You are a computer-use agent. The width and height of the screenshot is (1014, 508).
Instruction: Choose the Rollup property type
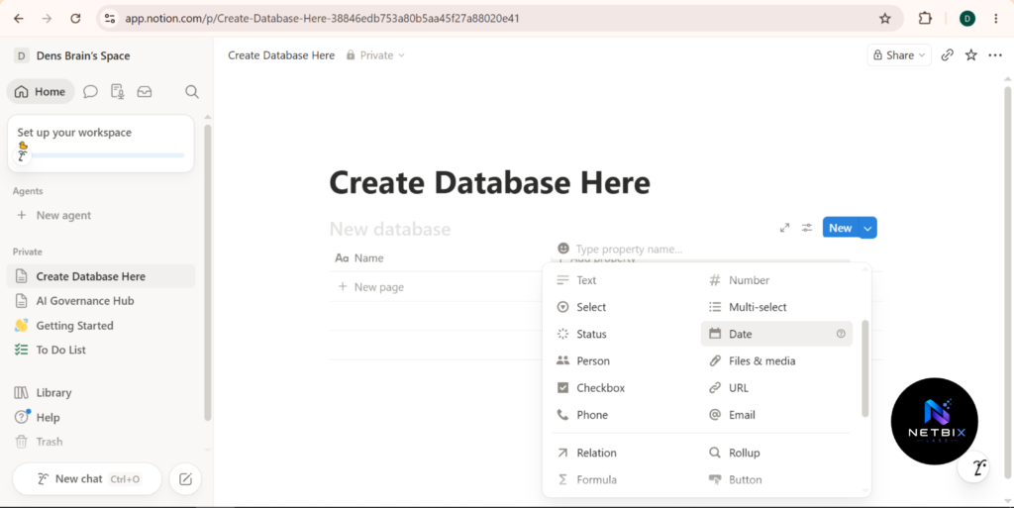(776, 453)
